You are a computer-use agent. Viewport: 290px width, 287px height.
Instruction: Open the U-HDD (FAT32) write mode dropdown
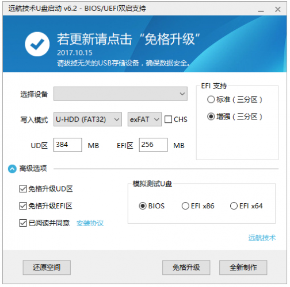(87, 119)
